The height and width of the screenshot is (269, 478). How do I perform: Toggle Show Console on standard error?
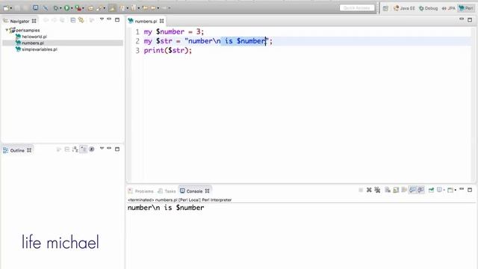(x=420, y=190)
